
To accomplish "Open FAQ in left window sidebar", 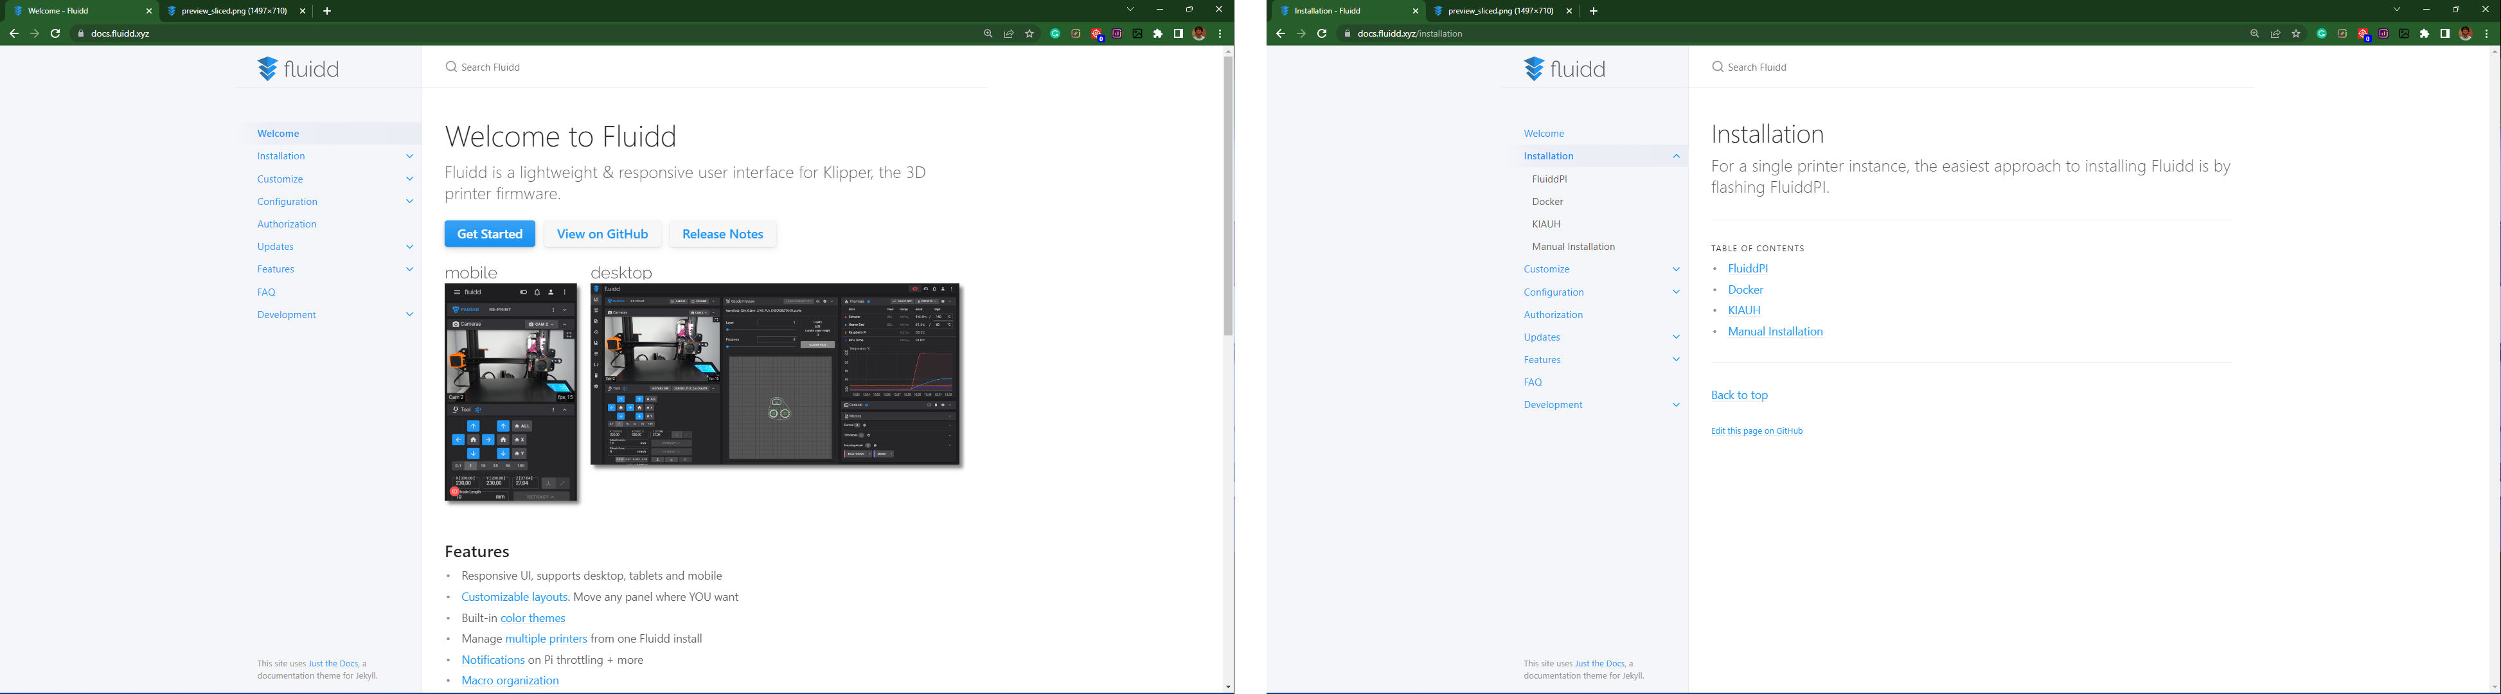I will 266,292.
